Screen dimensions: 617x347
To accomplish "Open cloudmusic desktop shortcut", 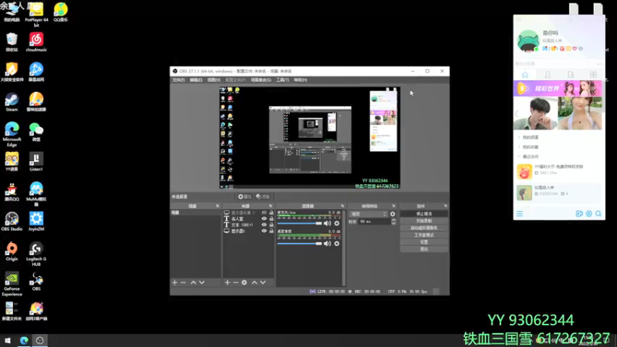I will click(36, 42).
